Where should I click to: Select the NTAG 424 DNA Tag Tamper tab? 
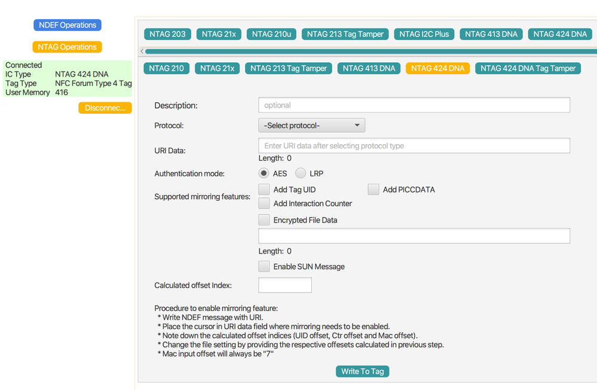click(528, 68)
